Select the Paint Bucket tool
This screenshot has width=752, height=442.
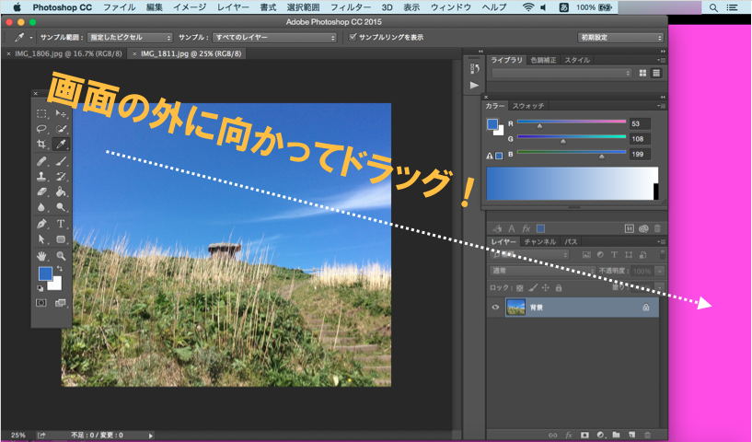tap(61, 192)
